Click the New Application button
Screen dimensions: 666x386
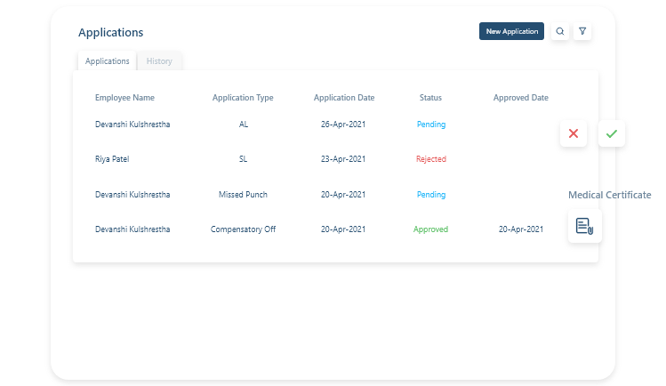click(512, 31)
